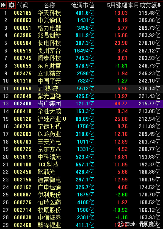Select stock row 中国平安

[x=82, y=81]
